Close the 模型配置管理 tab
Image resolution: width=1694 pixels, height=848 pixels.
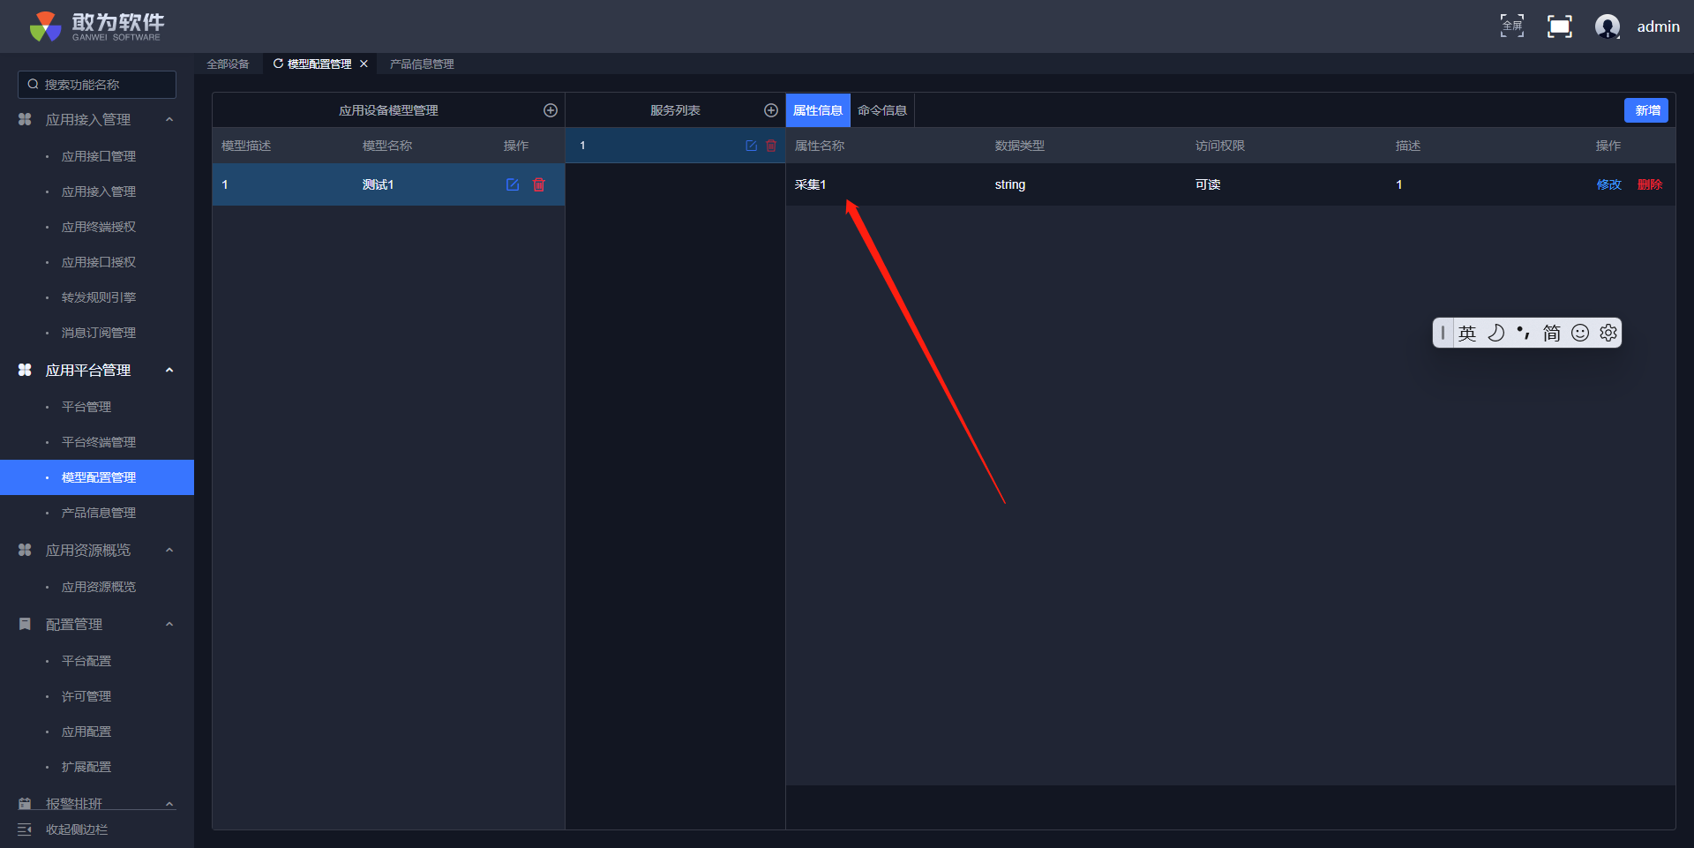(x=364, y=64)
